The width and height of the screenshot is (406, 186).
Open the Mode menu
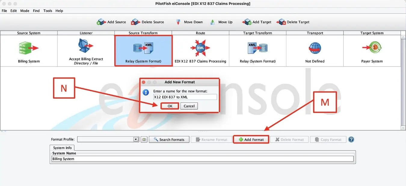point(25,11)
